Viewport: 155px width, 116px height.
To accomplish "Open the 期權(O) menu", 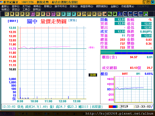I will point(48,6).
